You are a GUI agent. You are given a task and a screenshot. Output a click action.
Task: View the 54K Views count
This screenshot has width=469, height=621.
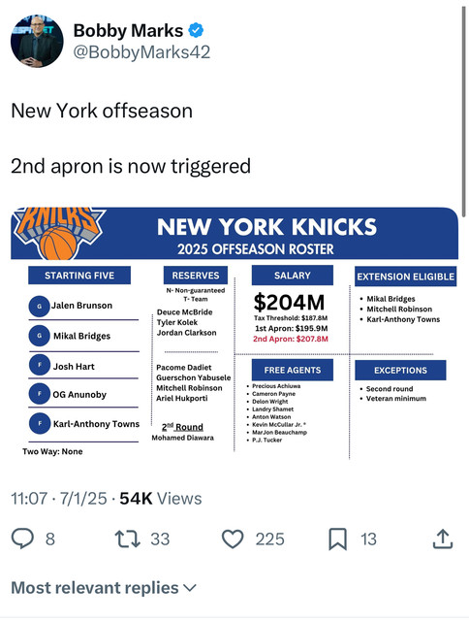click(x=161, y=499)
